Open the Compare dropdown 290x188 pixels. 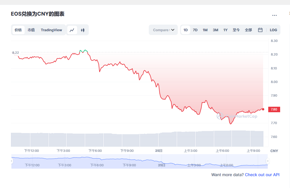click(x=163, y=30)
